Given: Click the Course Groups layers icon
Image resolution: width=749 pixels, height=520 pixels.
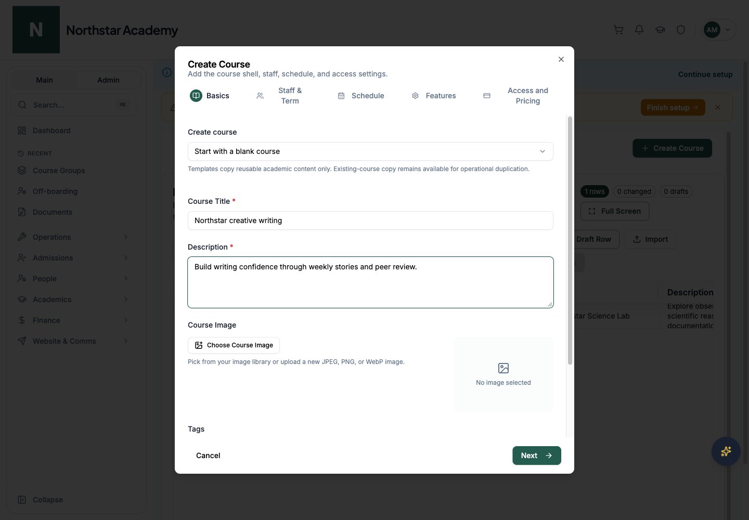Looking at the screenshot, I should pyautogui.click(x=22, y=171).
